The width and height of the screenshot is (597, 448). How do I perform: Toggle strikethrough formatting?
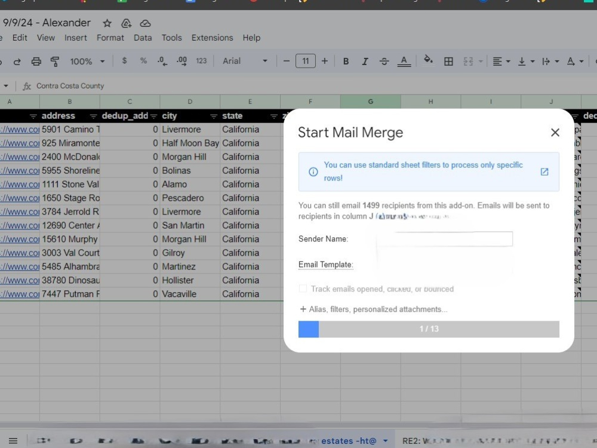pos(384,62)
